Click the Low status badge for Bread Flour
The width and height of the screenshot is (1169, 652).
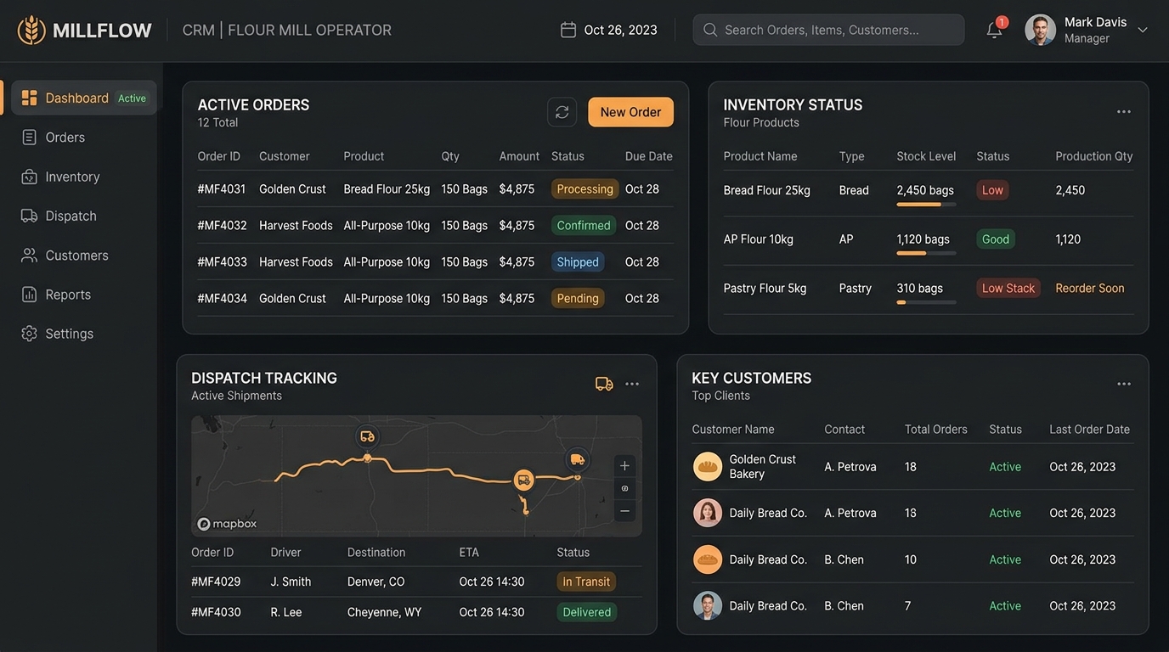(x=992, y=190)
